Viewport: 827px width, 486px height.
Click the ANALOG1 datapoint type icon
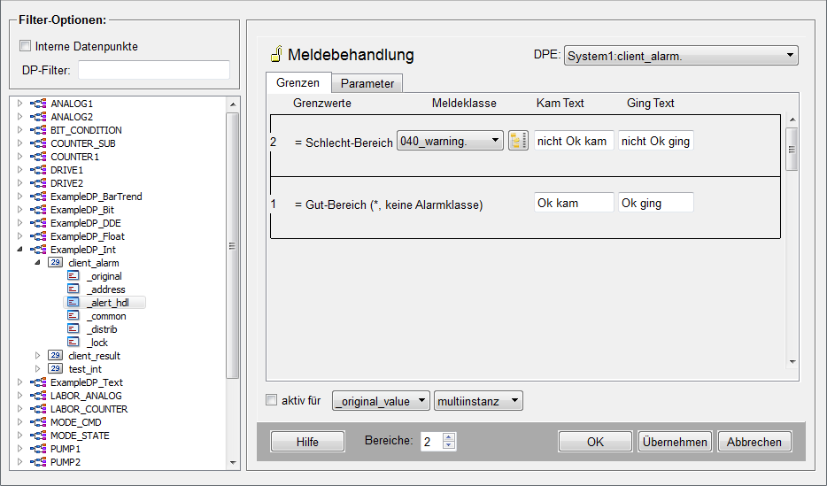38,104
